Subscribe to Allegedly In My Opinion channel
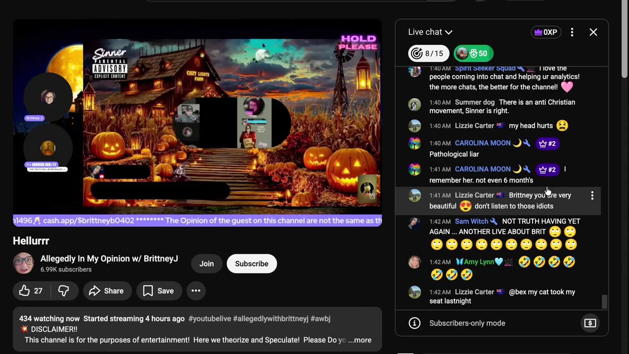The image size is (629, 354). (x=252, y=264)
